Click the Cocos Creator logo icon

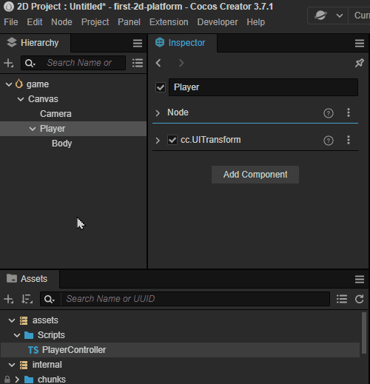9,7
